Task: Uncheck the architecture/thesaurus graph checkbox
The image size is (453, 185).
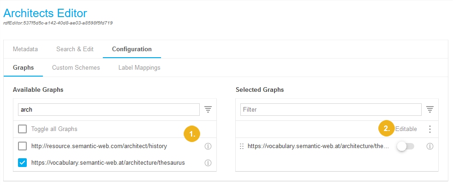Action: (22, 162)
